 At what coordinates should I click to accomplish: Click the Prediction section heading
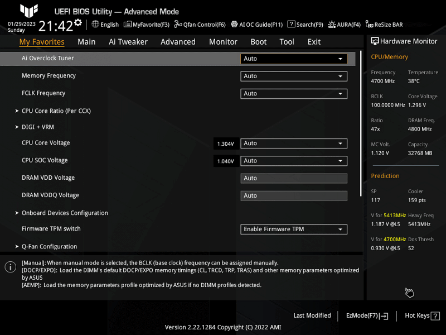pyautogui.click(x=385, y=176)
